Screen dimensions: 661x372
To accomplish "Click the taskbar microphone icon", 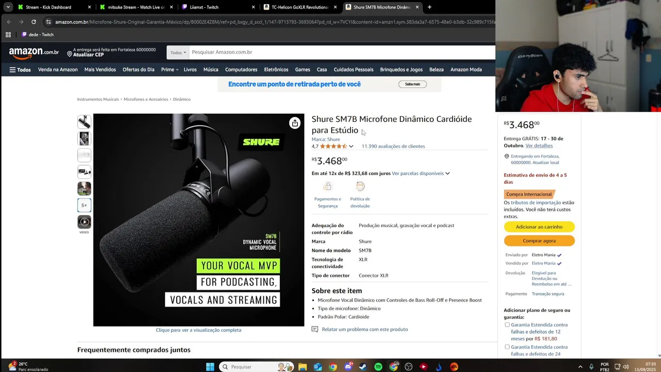I will coord(591,367).
